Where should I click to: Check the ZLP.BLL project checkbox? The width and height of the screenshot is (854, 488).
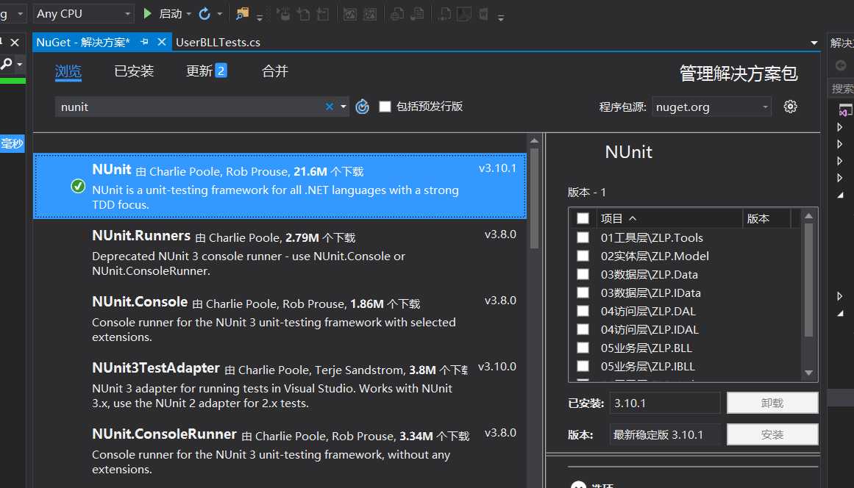[x=583, y=348]
